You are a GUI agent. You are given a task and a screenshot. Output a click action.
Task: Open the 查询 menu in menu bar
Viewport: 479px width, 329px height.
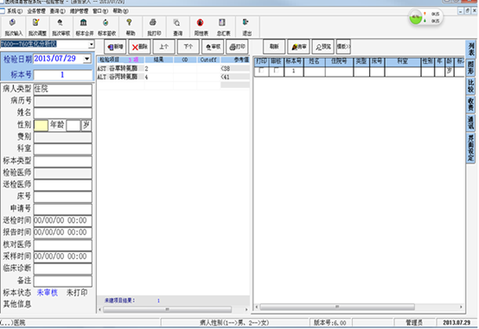57,11
